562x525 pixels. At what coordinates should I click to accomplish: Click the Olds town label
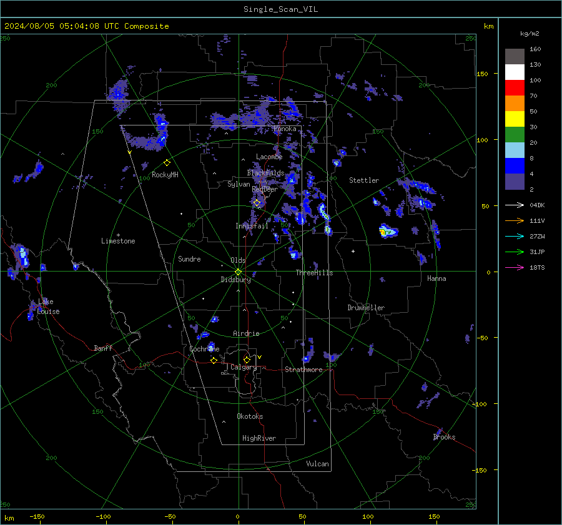pyautogui.click(x=238, y=260)
